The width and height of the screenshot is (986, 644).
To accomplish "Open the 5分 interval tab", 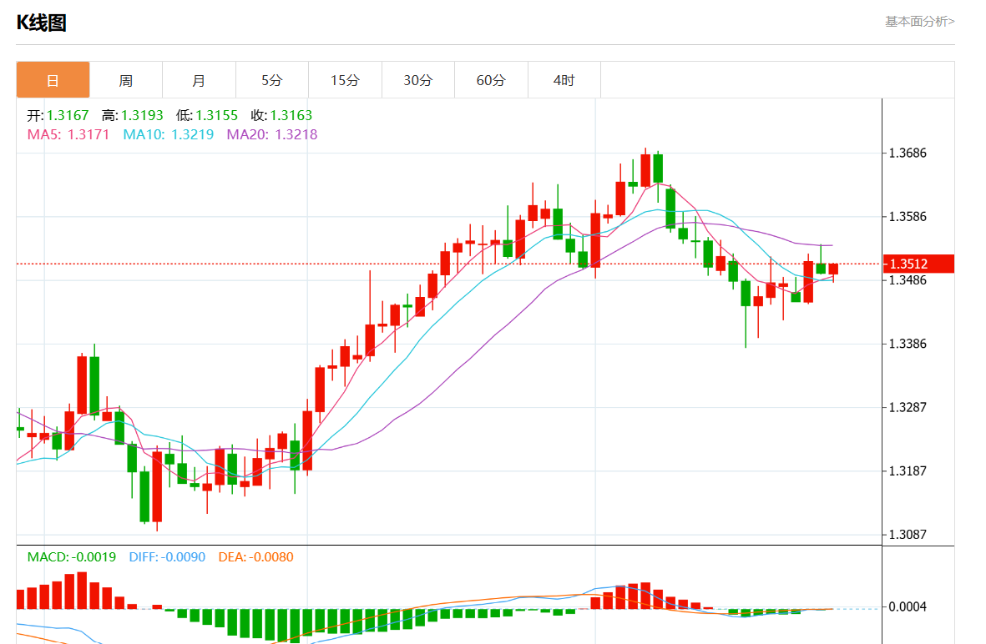I will pos(272,80).
